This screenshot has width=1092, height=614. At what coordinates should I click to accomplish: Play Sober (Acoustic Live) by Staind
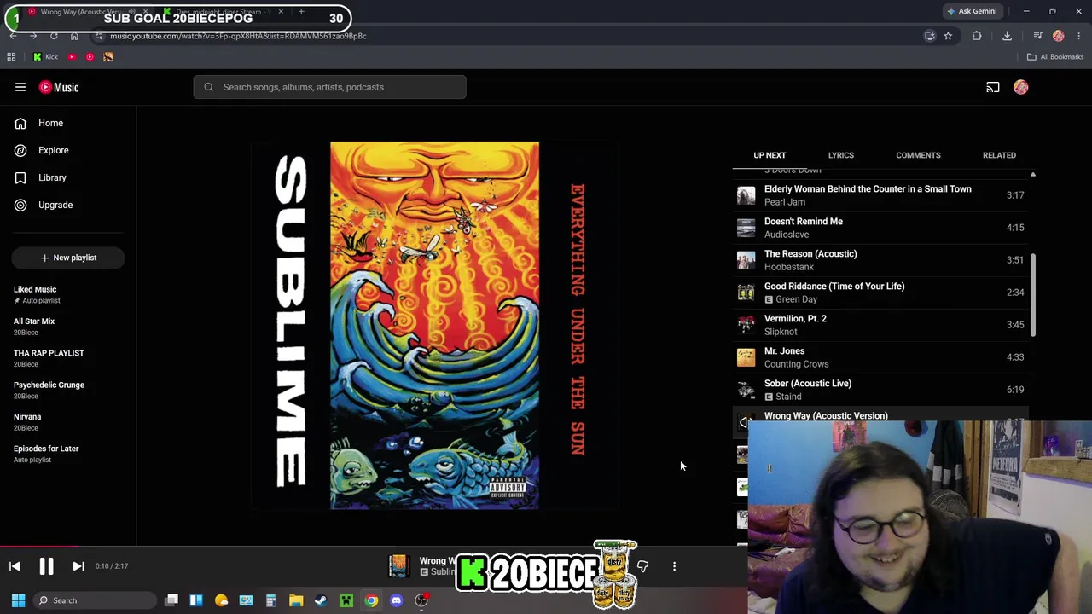882,390
